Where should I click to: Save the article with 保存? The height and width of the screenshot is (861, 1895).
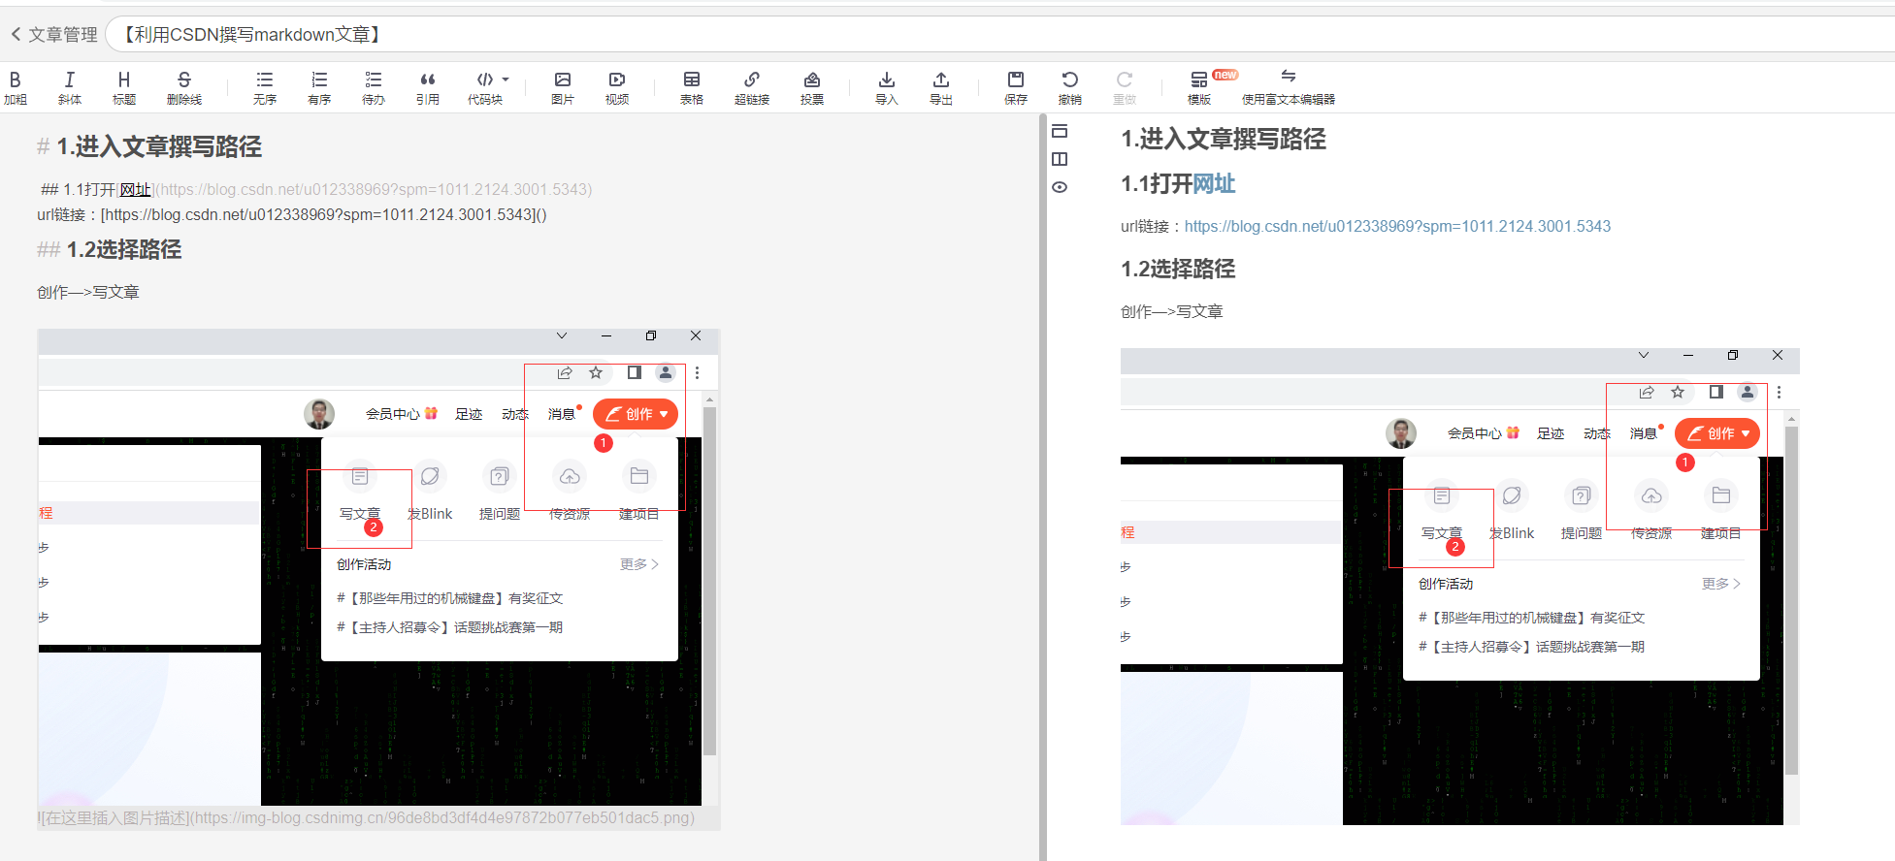click(1016, 87)
